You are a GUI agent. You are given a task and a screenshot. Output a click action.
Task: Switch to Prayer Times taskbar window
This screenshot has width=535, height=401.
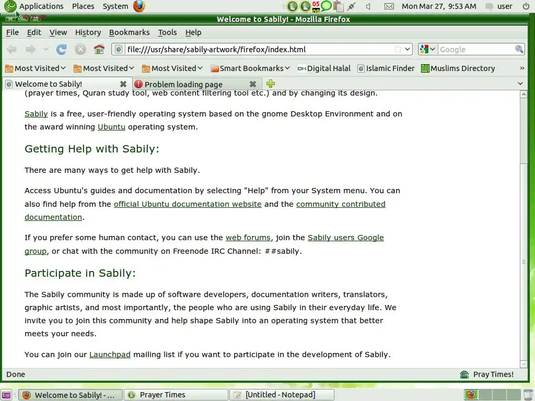coord(176,395)
